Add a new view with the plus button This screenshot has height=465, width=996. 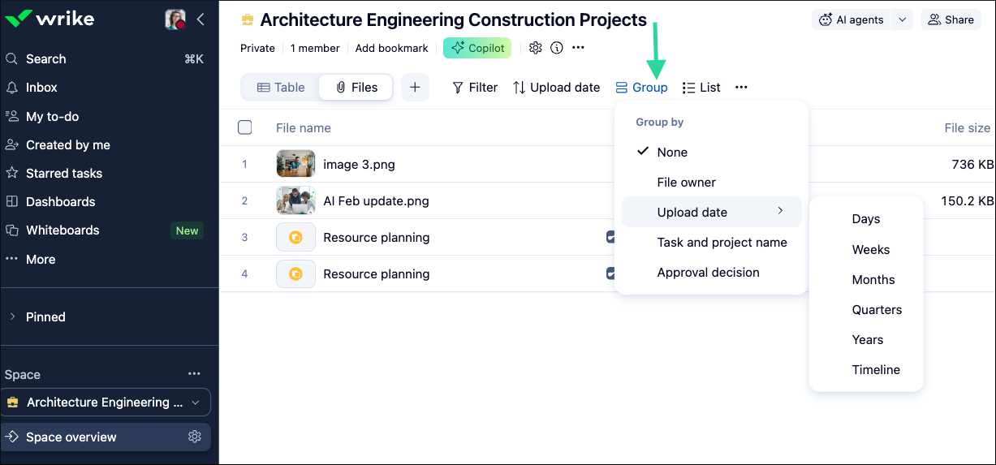point(415,88)
